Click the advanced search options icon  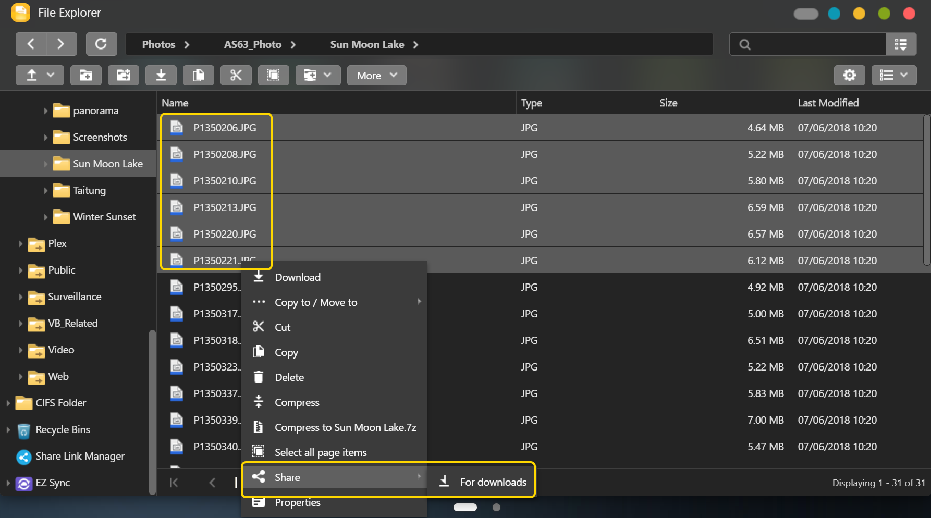tap(901, 44)
